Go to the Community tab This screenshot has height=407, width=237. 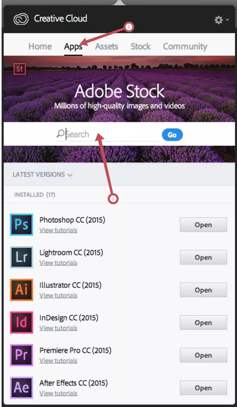click(185, 47)
